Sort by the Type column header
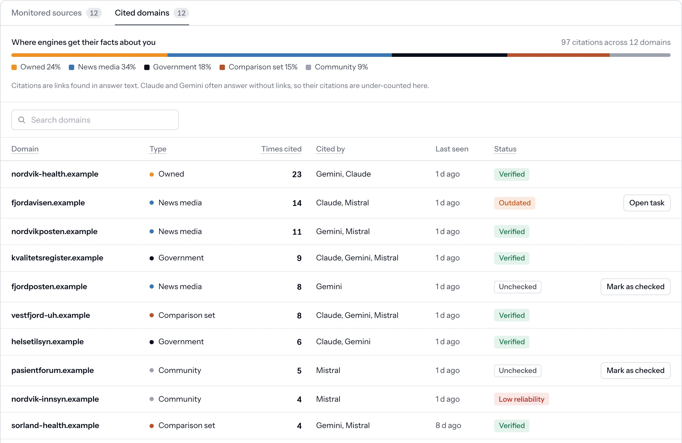 [158, 149]
